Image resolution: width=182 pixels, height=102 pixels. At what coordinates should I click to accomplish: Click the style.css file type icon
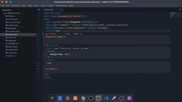tap(7, 56)
